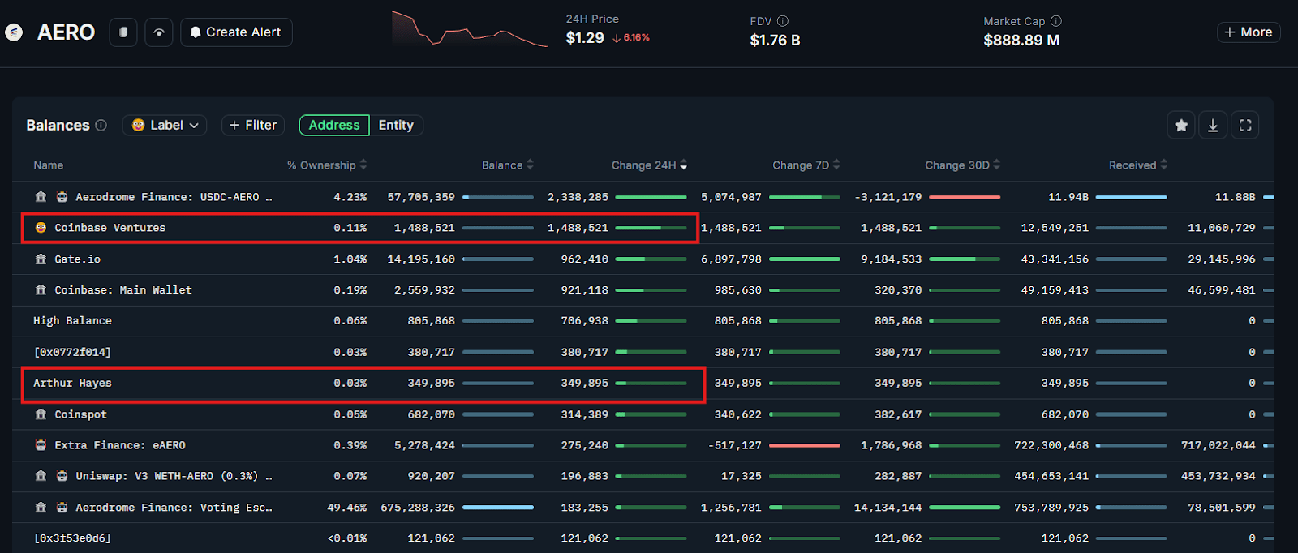This screenshot has height=553, width=1298.
Task: Sort by Change 24H column
Action: (x=650, y=165)
